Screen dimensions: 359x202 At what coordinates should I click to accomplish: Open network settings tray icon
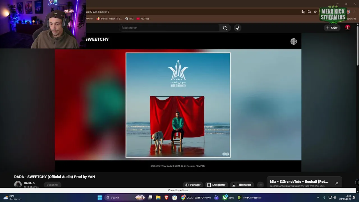(330, 198)
